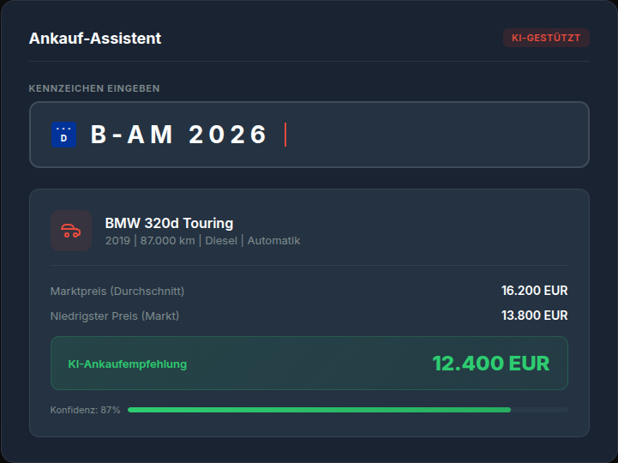Viewport: 618px width, 463px height.
Task: Click the Ankauf-Assistent heading
Action: [95, 39]
